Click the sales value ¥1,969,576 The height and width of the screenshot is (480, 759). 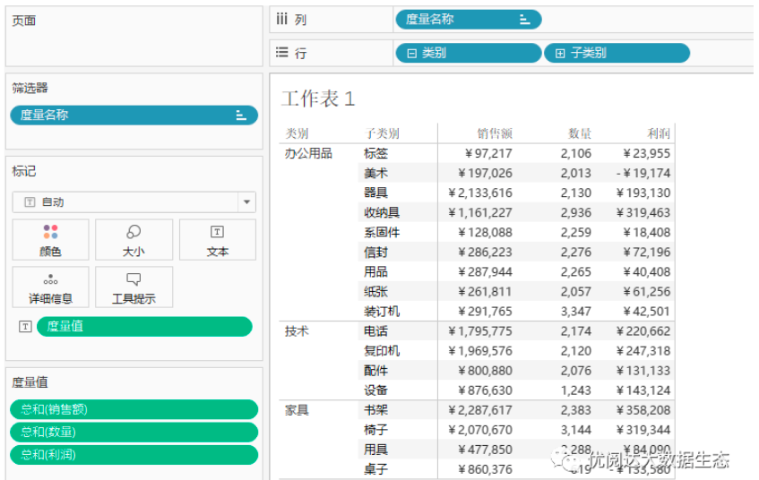tap(479, 351)
